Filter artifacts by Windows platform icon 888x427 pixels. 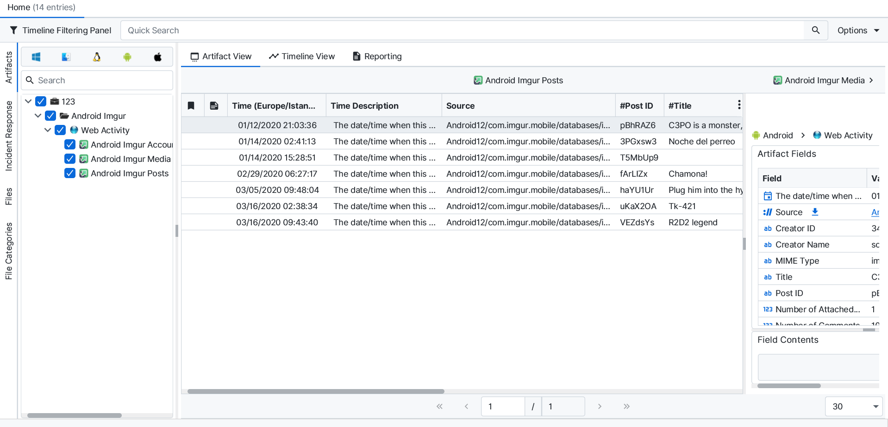[36, 57]
